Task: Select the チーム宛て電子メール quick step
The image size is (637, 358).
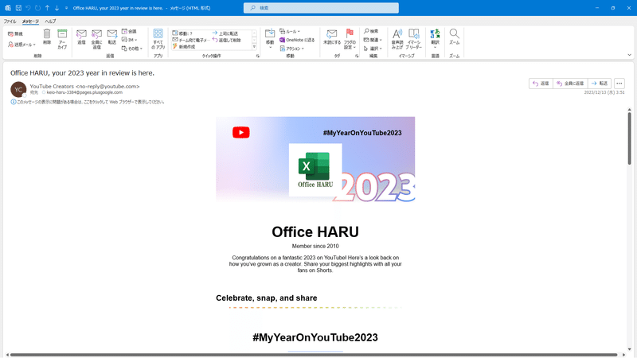Action: click(x=191, y=40)
